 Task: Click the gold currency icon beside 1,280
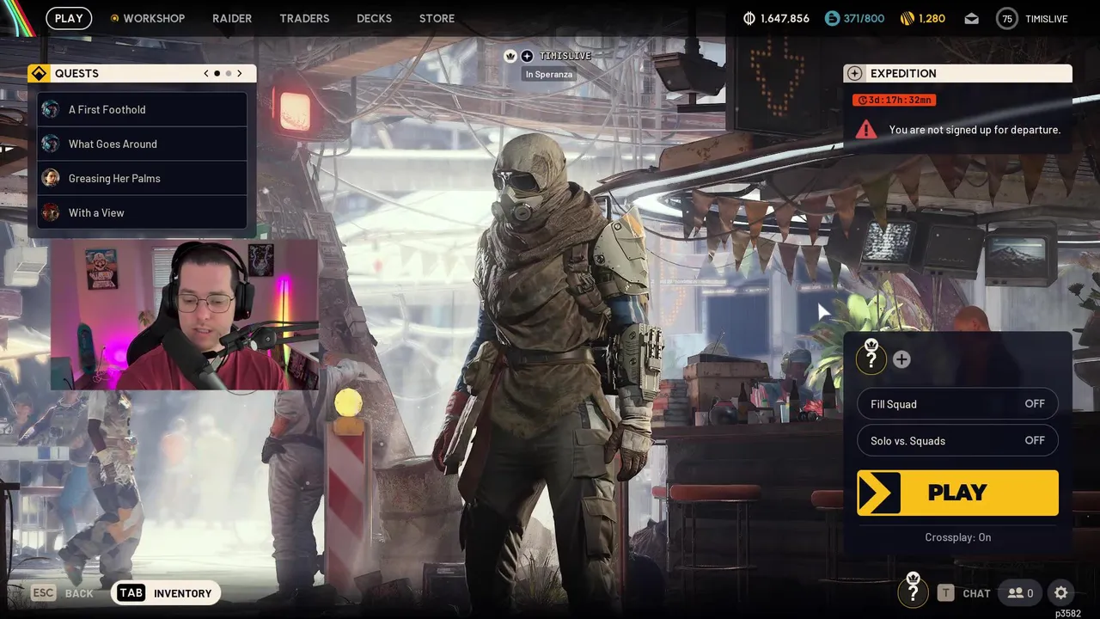tap(907, 18)
